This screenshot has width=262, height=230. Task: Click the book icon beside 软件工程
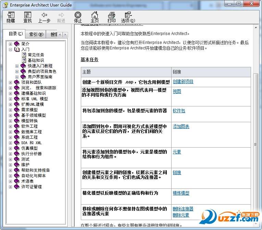pyautogui.click(x=17, y=126)
